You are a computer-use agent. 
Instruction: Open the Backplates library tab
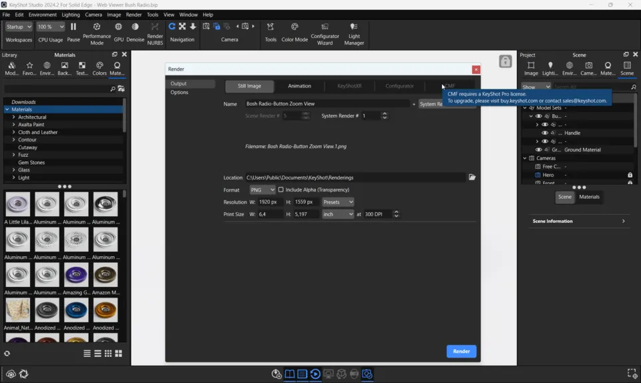[x=65, y=69]
